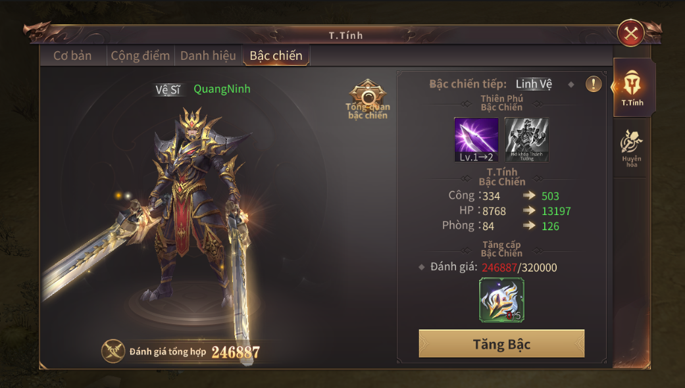The height and width of the screenshot is (388, 685).
Task: Click the yellow exclamation info icon
Action: pos(594,84)
